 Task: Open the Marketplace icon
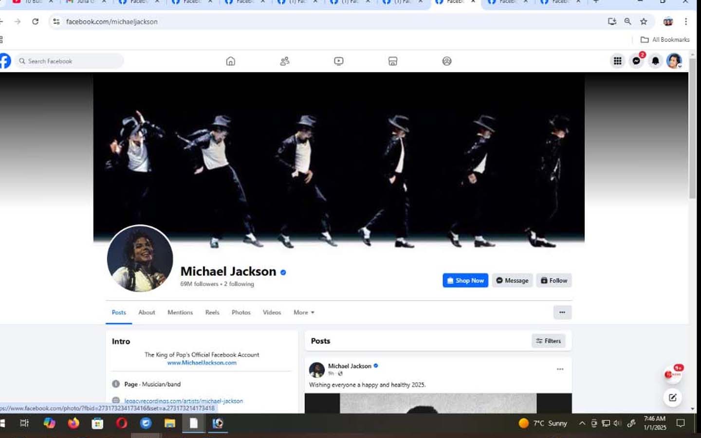(x=393, y=61)
